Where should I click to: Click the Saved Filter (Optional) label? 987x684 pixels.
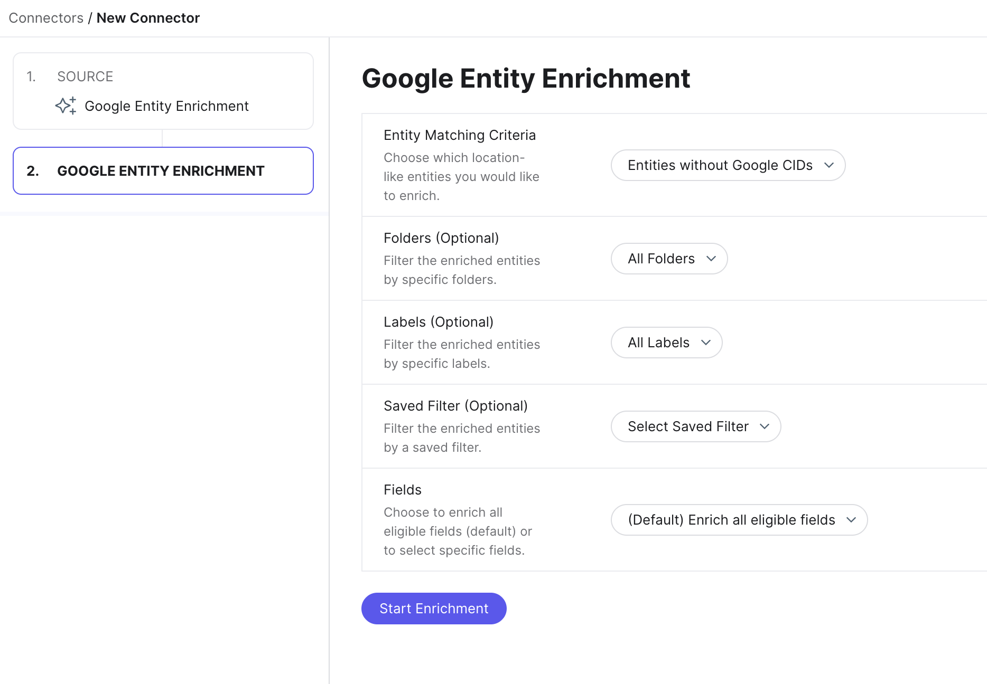coord(455,406)
